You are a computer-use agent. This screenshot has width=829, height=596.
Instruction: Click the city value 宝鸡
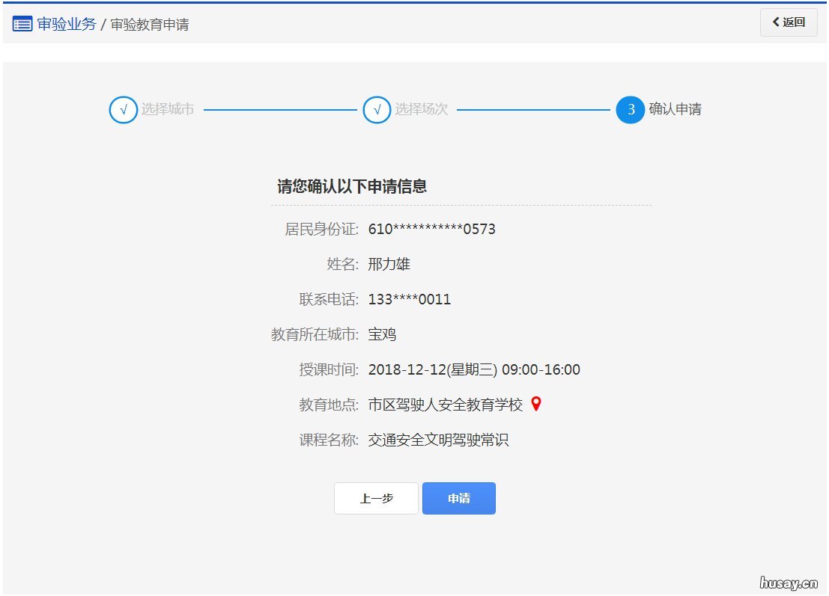pyautogui.click(x=382, y=335)
